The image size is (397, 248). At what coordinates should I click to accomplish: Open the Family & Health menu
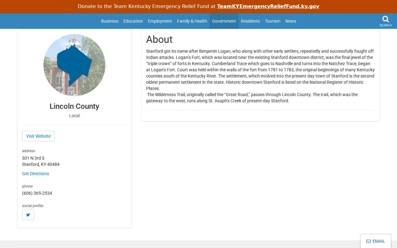(192, 21)
